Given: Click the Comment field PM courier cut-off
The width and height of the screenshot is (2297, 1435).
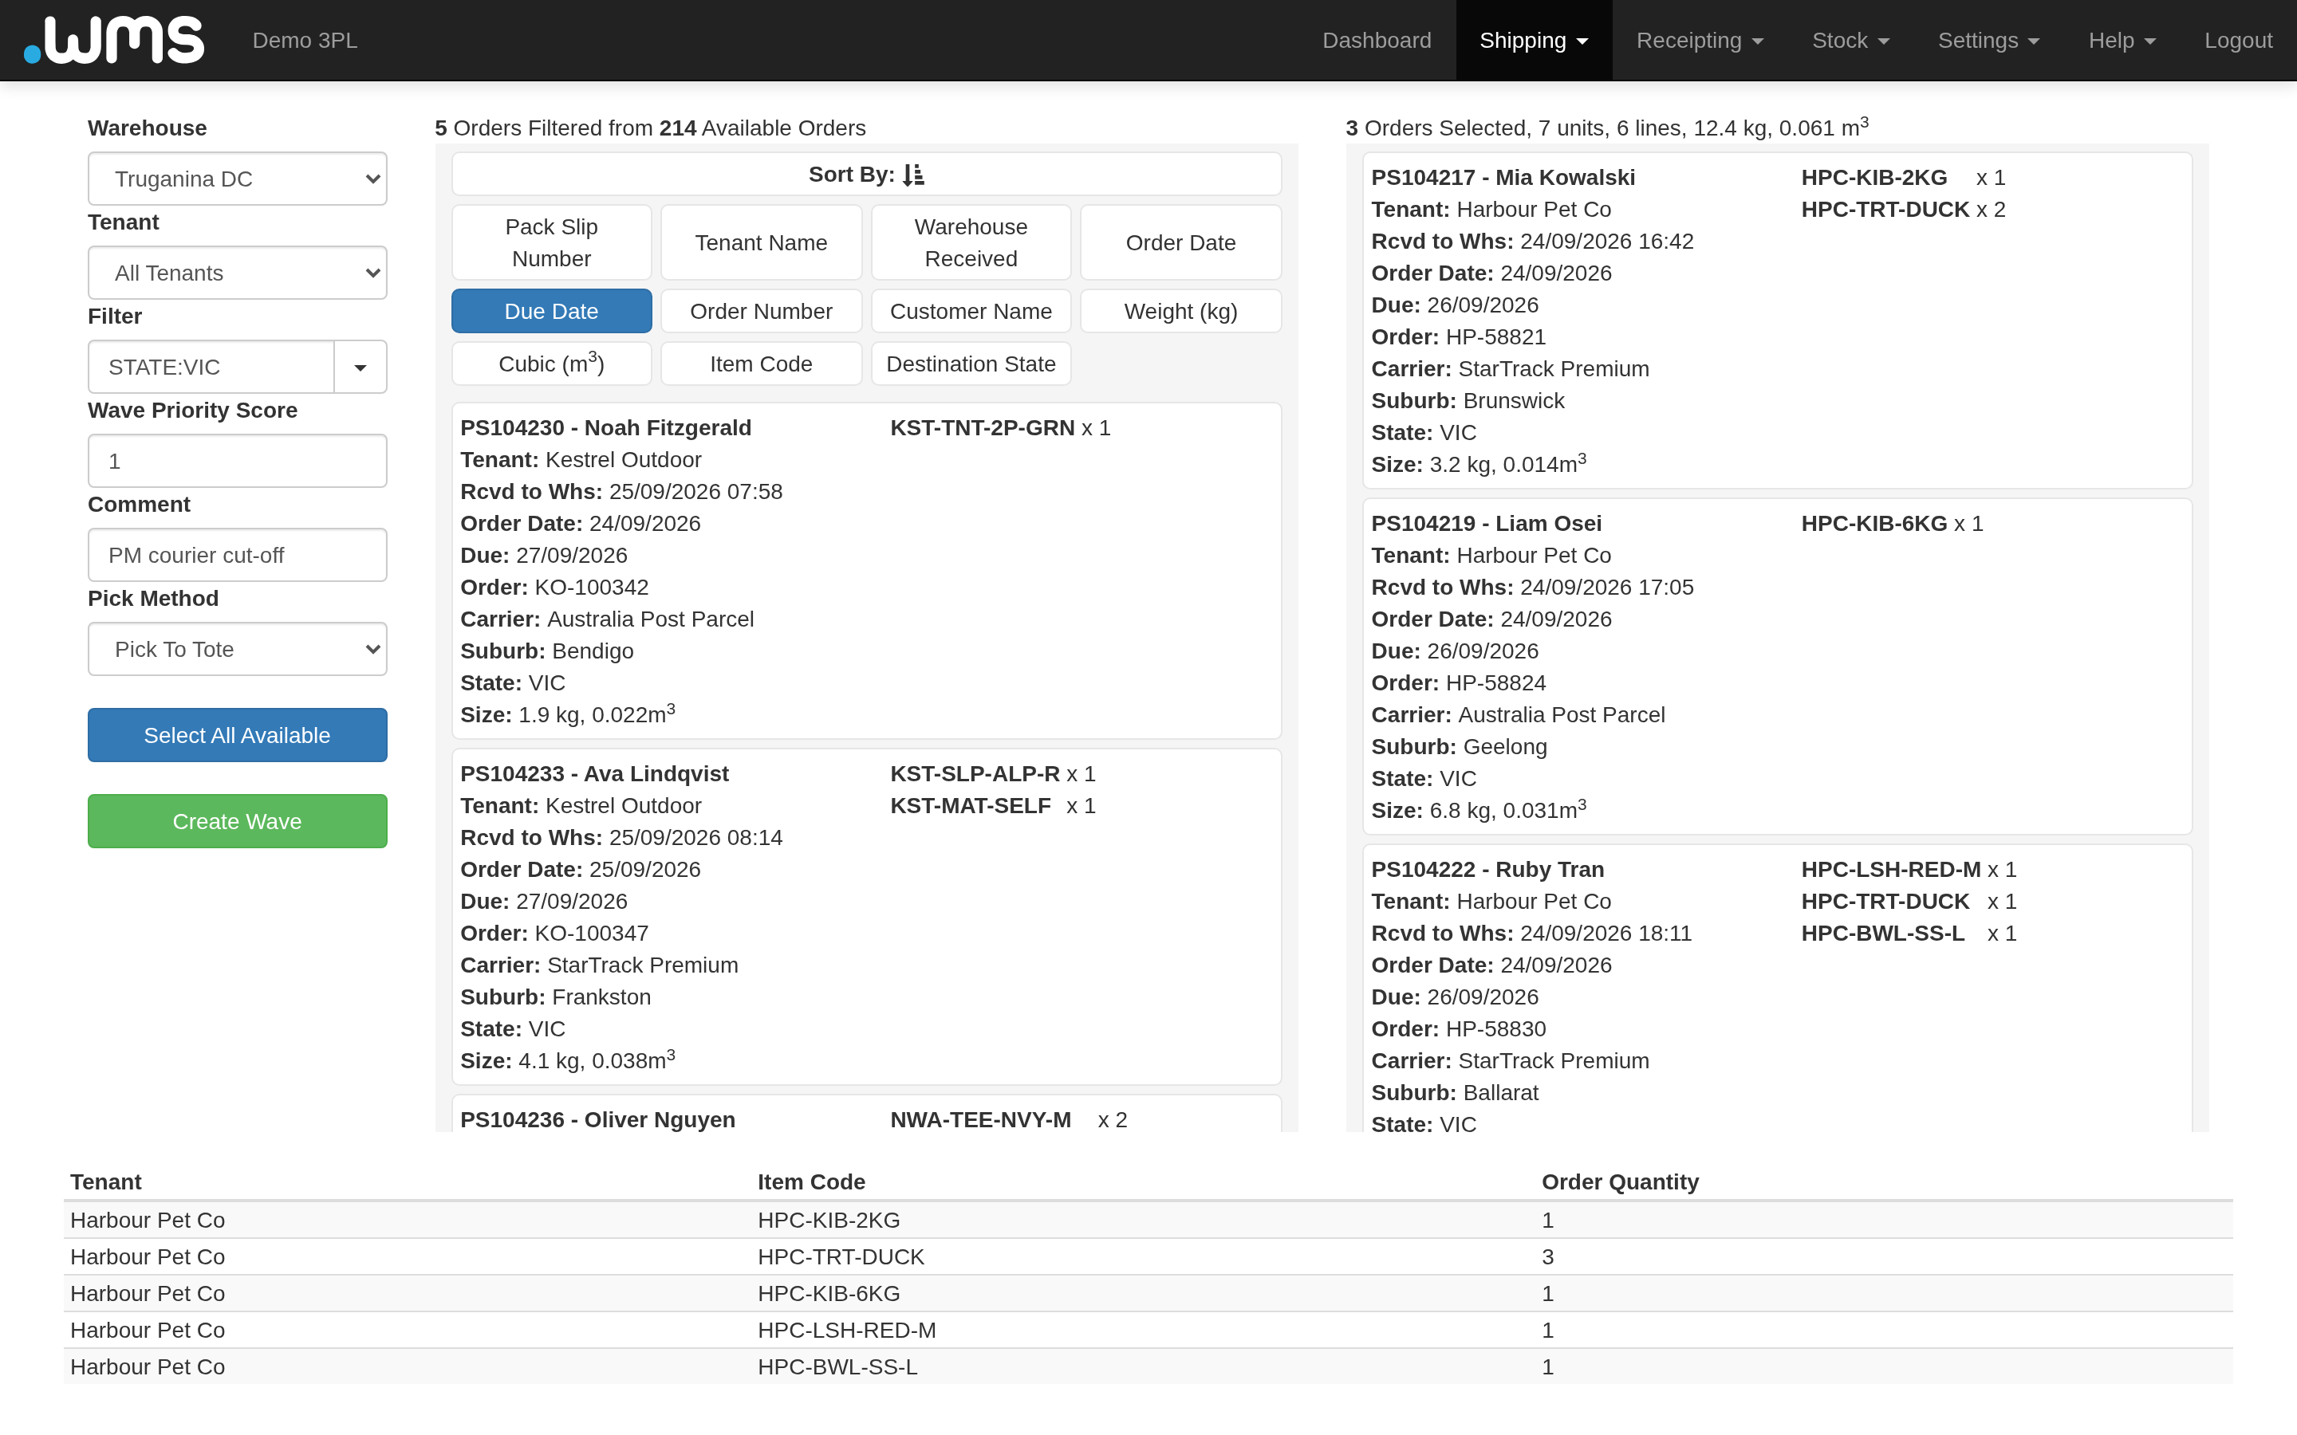Looking at the screenshot, I should [238, 555].
